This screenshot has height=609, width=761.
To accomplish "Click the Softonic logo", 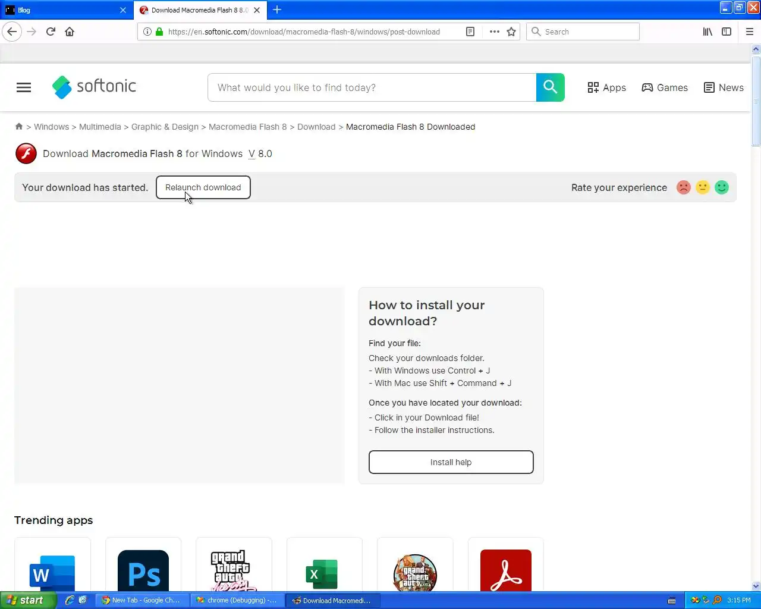I will click(95, 87).
